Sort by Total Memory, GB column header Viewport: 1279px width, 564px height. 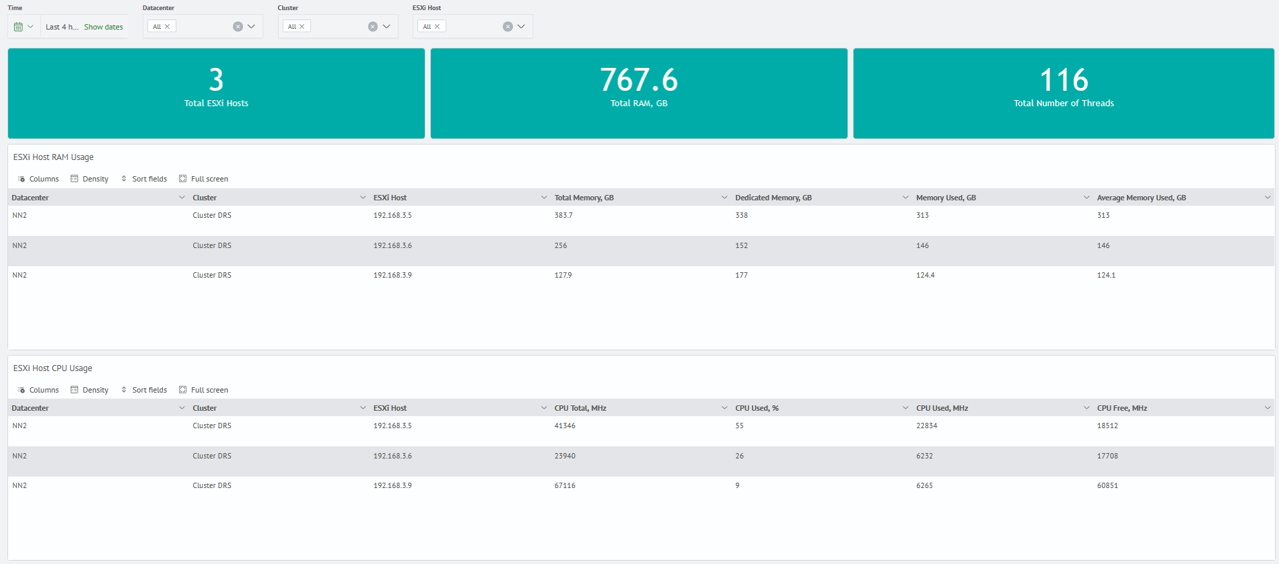click(584, 198)
